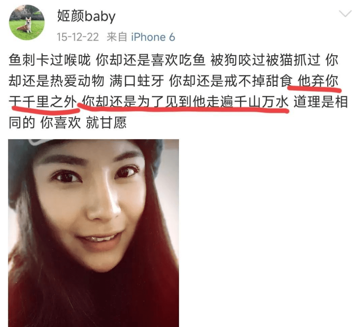This screenshot has height=327, width=359.
Task: Open the attached selfie photo
Action: tap(93, 233)
